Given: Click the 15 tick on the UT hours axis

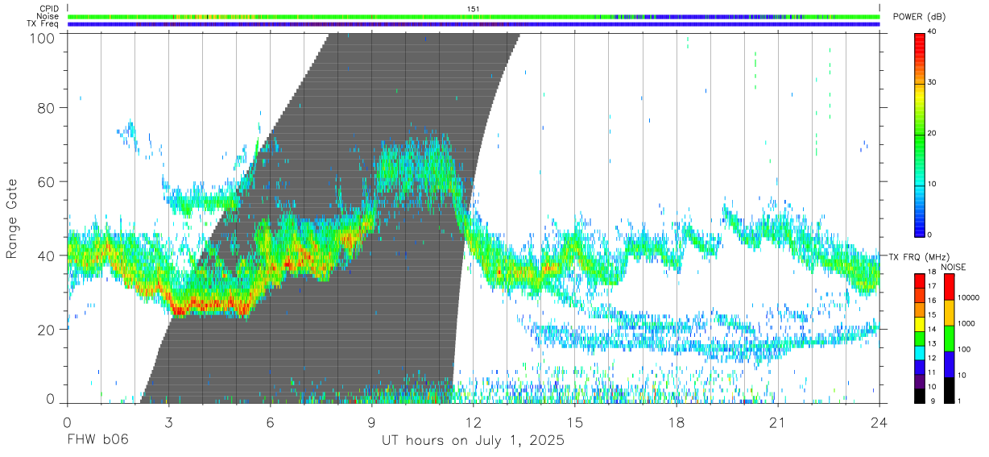Looking at the screenshot, I should click(x=575, y=422).
